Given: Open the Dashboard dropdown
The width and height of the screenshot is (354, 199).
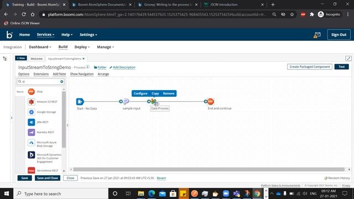Looking at the screenshot, I should (x=40, y=47).
